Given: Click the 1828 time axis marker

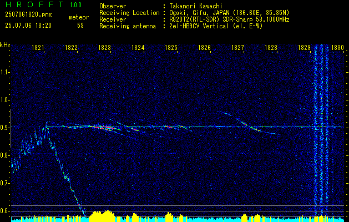Looking at the screenshot, I should [271, 47].
